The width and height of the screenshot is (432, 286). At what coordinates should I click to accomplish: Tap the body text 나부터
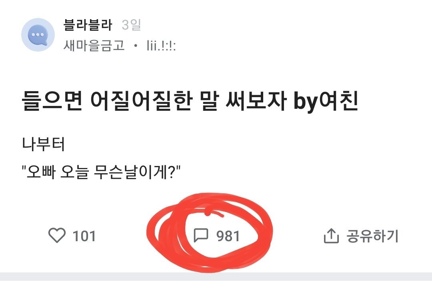[x=44, y=144]
